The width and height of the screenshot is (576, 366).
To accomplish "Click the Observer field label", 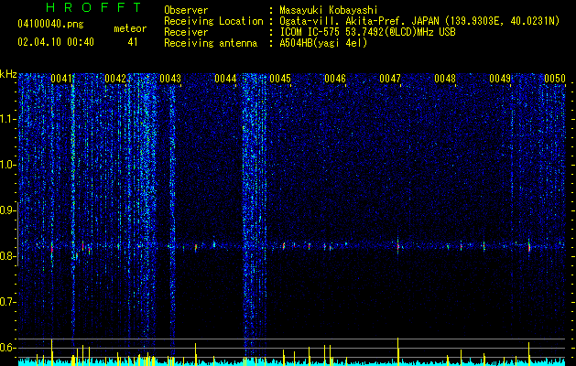I will click(186, 10).
